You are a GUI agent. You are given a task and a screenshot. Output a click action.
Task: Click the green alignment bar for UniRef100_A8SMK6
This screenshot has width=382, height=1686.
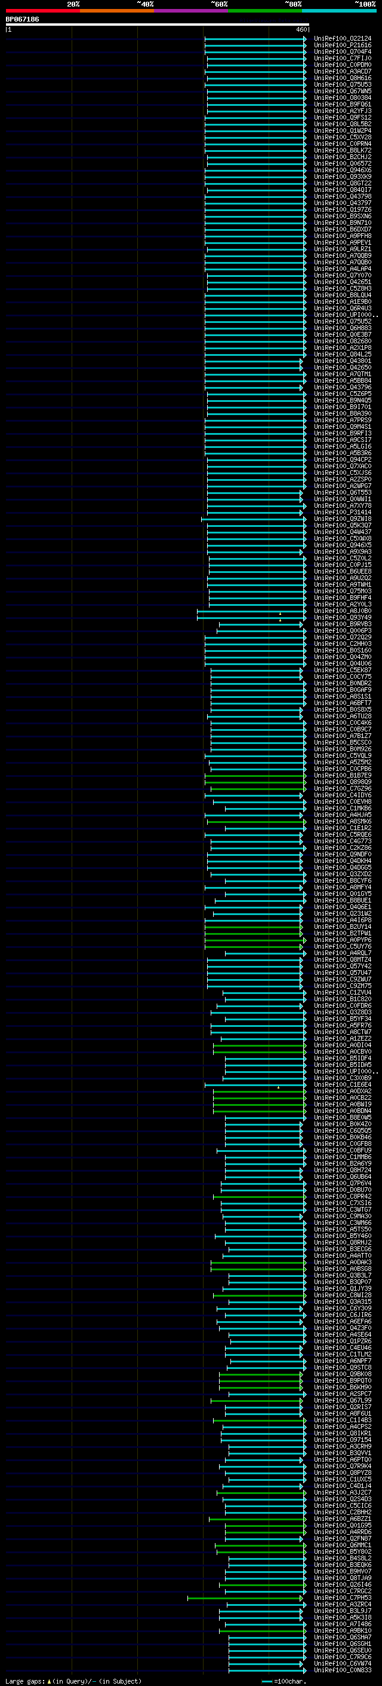coord(257,821)
